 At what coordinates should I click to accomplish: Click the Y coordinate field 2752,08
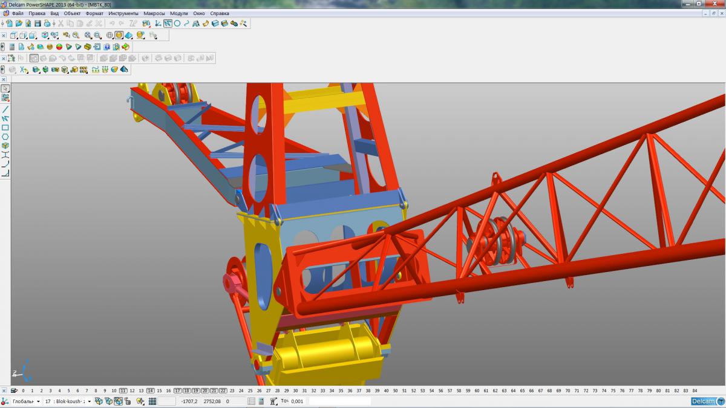click(x=212, y=401)
